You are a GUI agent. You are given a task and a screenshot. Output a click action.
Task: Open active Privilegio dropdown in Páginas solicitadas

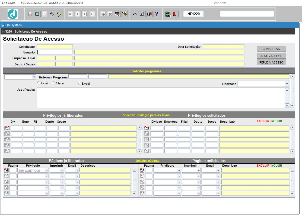tap(179, 170)
